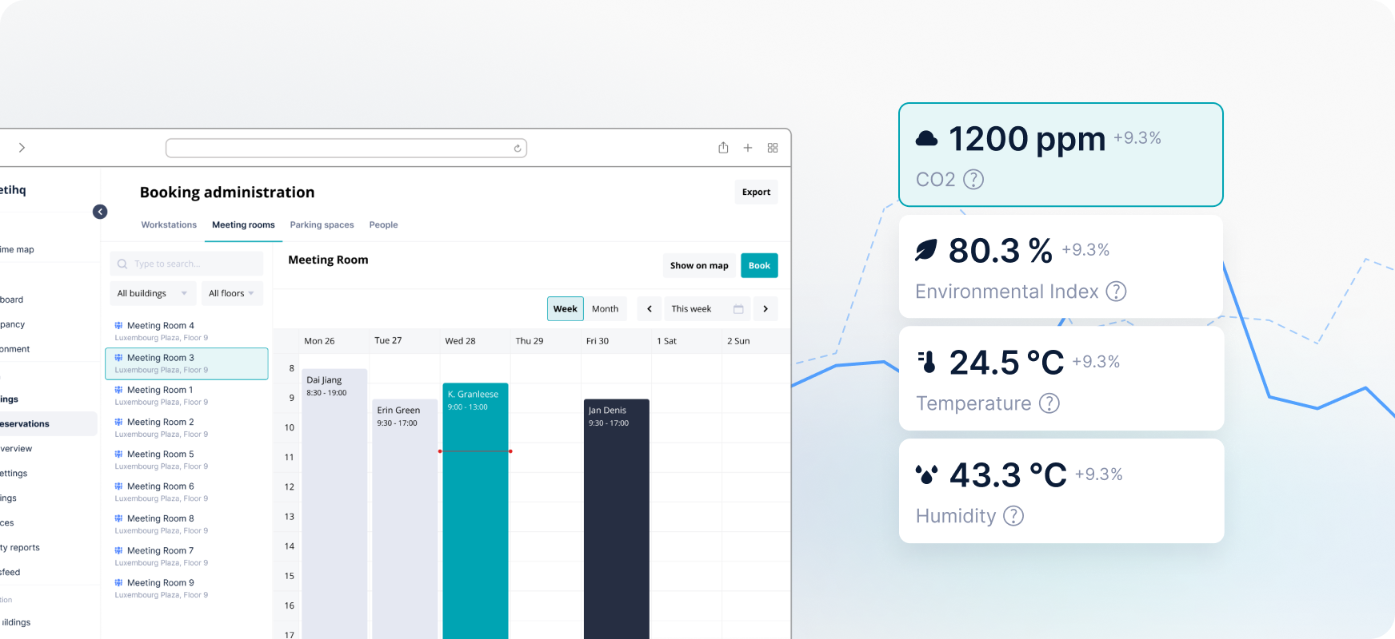This screenshot has width=1395, height=639.
Task: Click the search rooms input field
Action: (188, 264)
